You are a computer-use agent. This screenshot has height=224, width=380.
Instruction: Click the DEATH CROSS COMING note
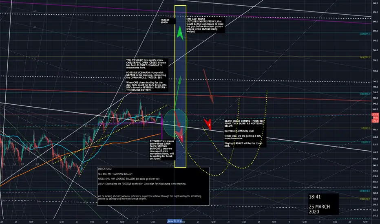[245, 134]
